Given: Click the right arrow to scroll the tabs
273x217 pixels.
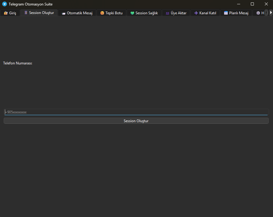Looking at the screenshot, I should pos(271,13).
